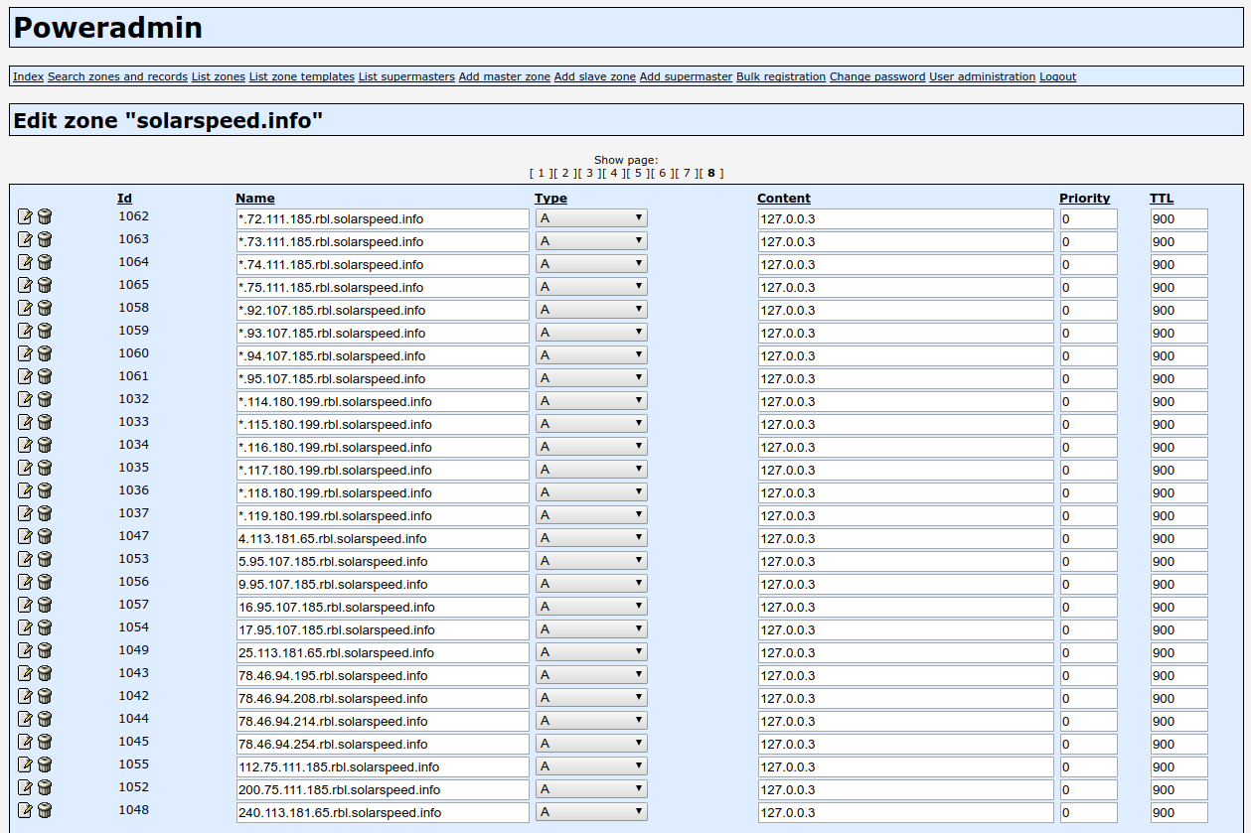1251x833 pixels.
Task: Click edit icon for record 1034
Action: coord(26,445)
